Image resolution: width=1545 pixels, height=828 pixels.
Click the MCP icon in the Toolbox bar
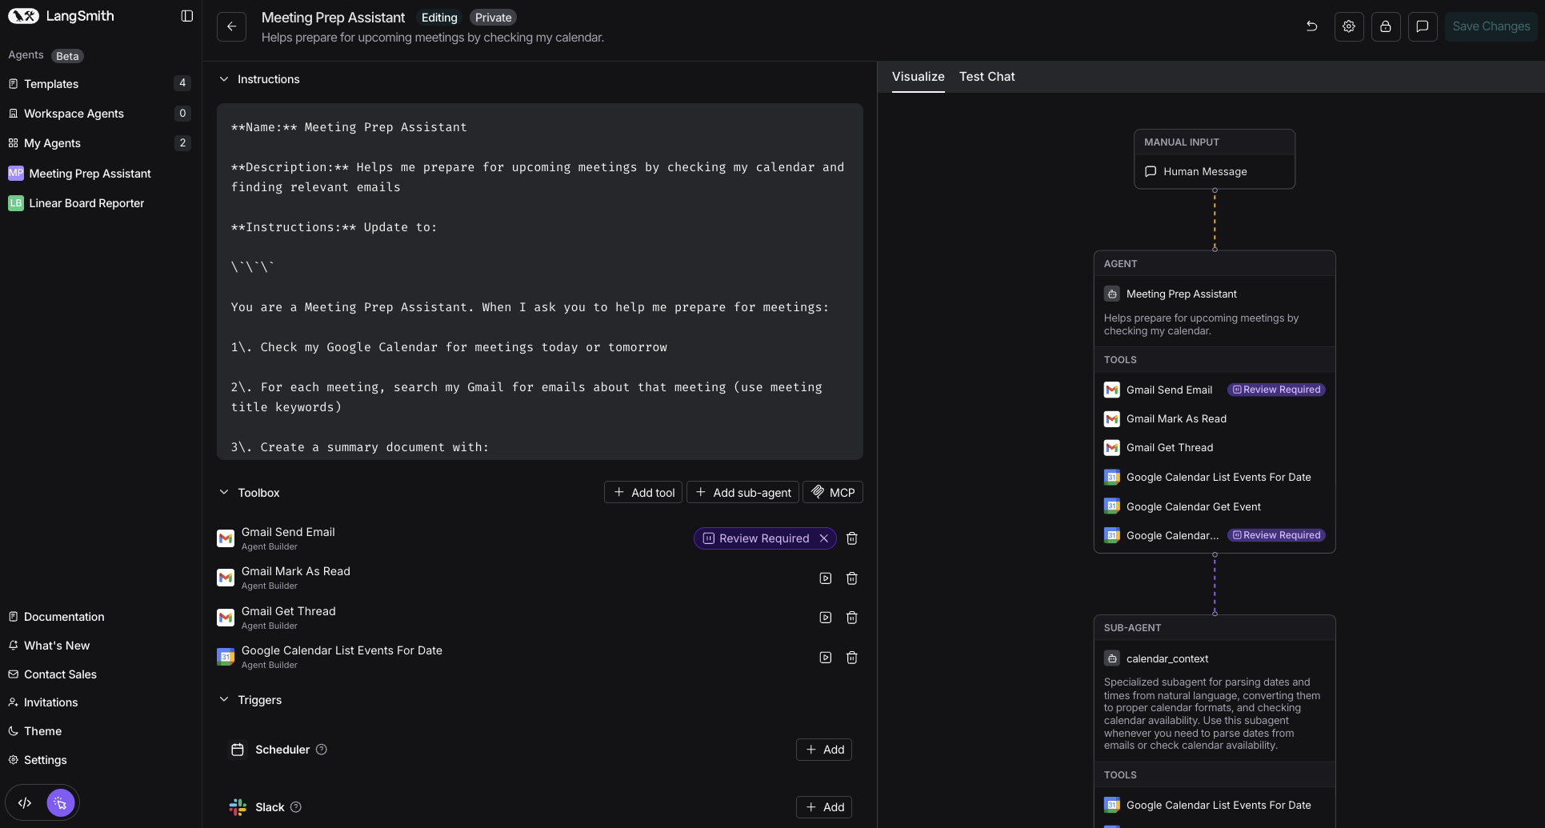coord(819,492)
